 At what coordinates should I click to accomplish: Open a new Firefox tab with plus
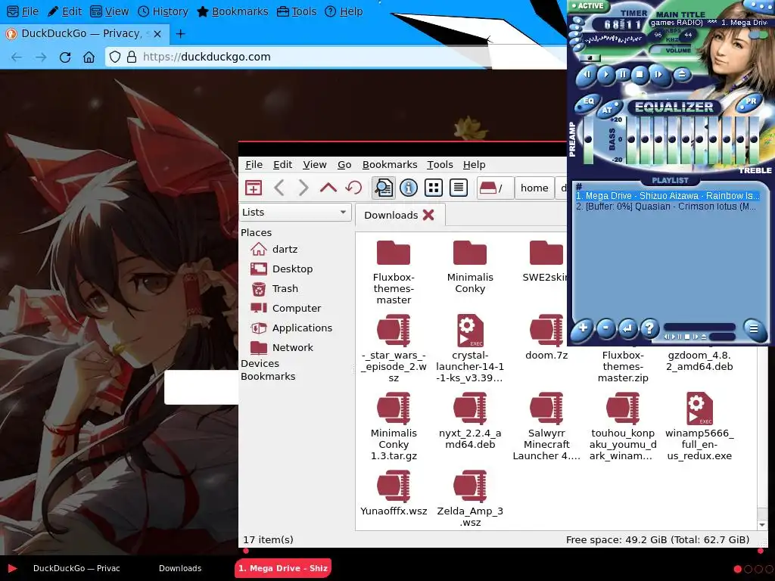click(180, 33)
